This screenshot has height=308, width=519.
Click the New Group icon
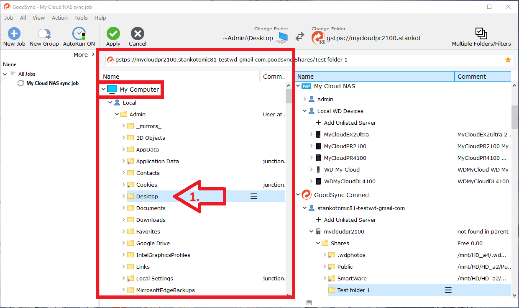pyautogui.click(x=44, y=33)
